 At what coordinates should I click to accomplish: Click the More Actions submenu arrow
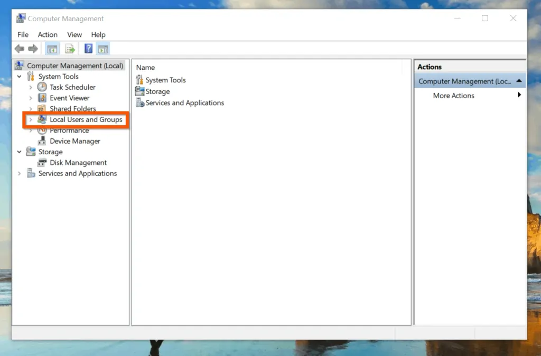[x=519, y=95]
